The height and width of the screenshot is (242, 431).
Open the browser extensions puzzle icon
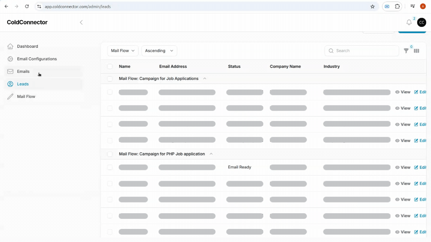397,6
